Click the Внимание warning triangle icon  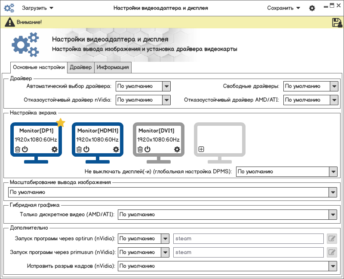[x=9, y=22]
